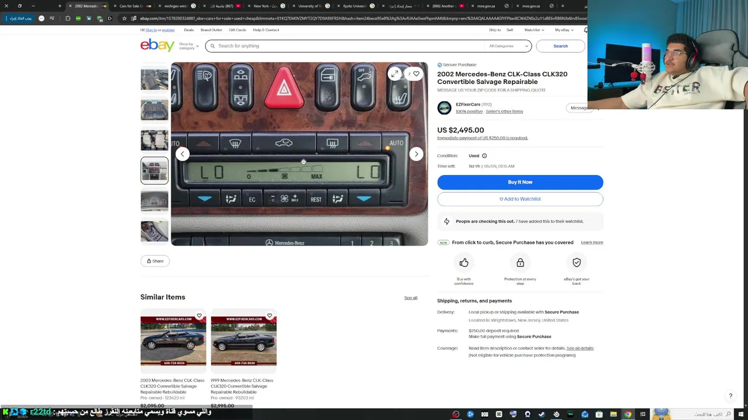
Task: Click See all similar items
Action: [411, 298]
